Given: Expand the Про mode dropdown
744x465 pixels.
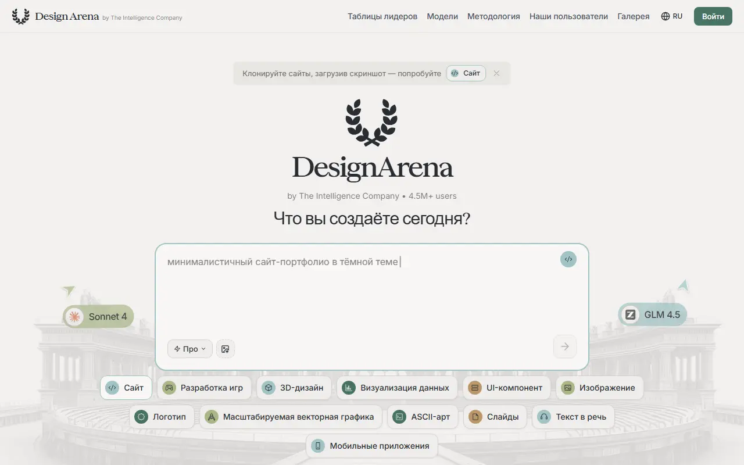Looking at the screenshot, I should [x=190, y=349].
